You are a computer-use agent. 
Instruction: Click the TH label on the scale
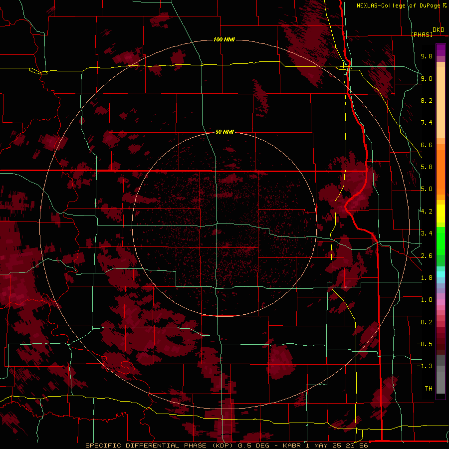pyautogui.click(x=429, y=389)
